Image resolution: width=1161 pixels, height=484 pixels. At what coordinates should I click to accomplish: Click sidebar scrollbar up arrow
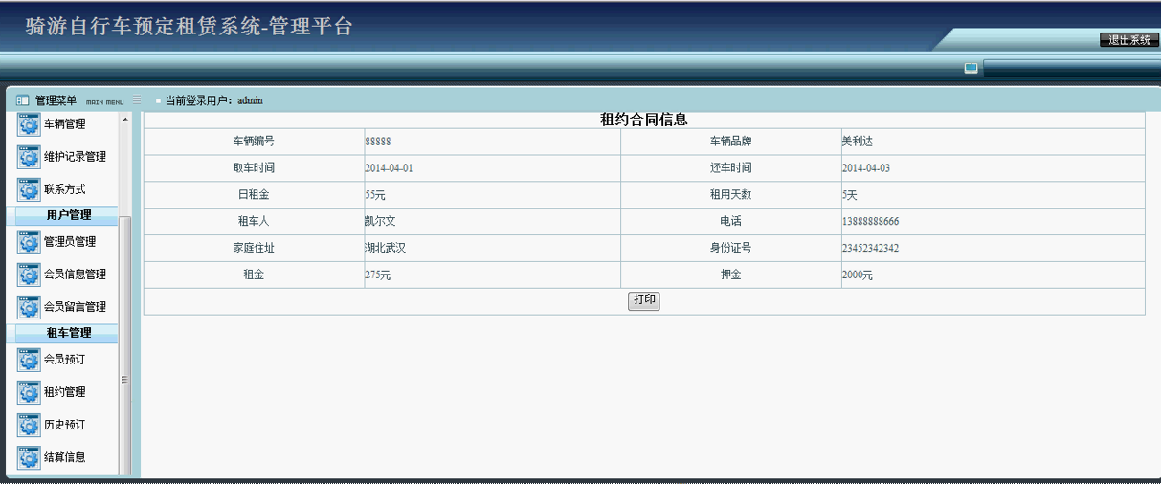click(124, 120)
